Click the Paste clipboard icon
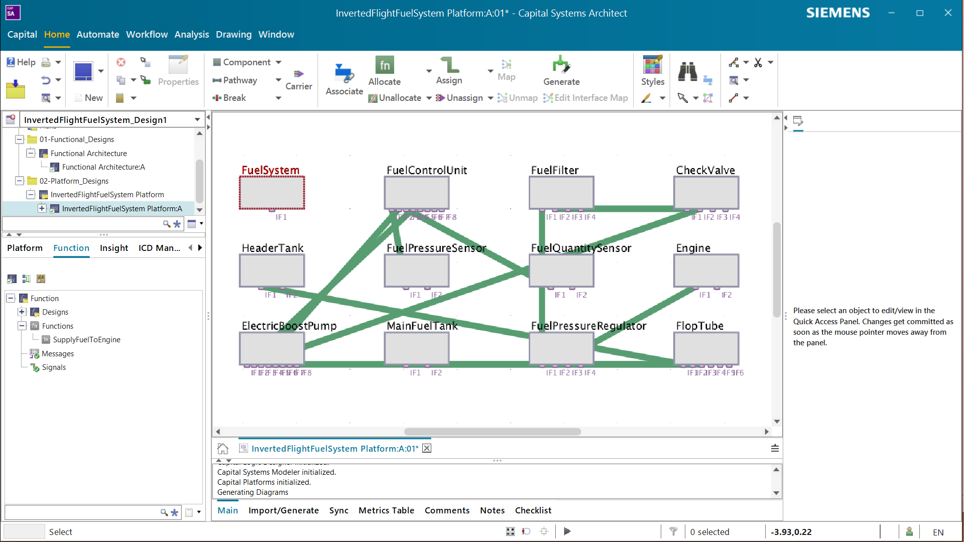The width and height of the screenshot is (964, 542). tap(119, 98)
